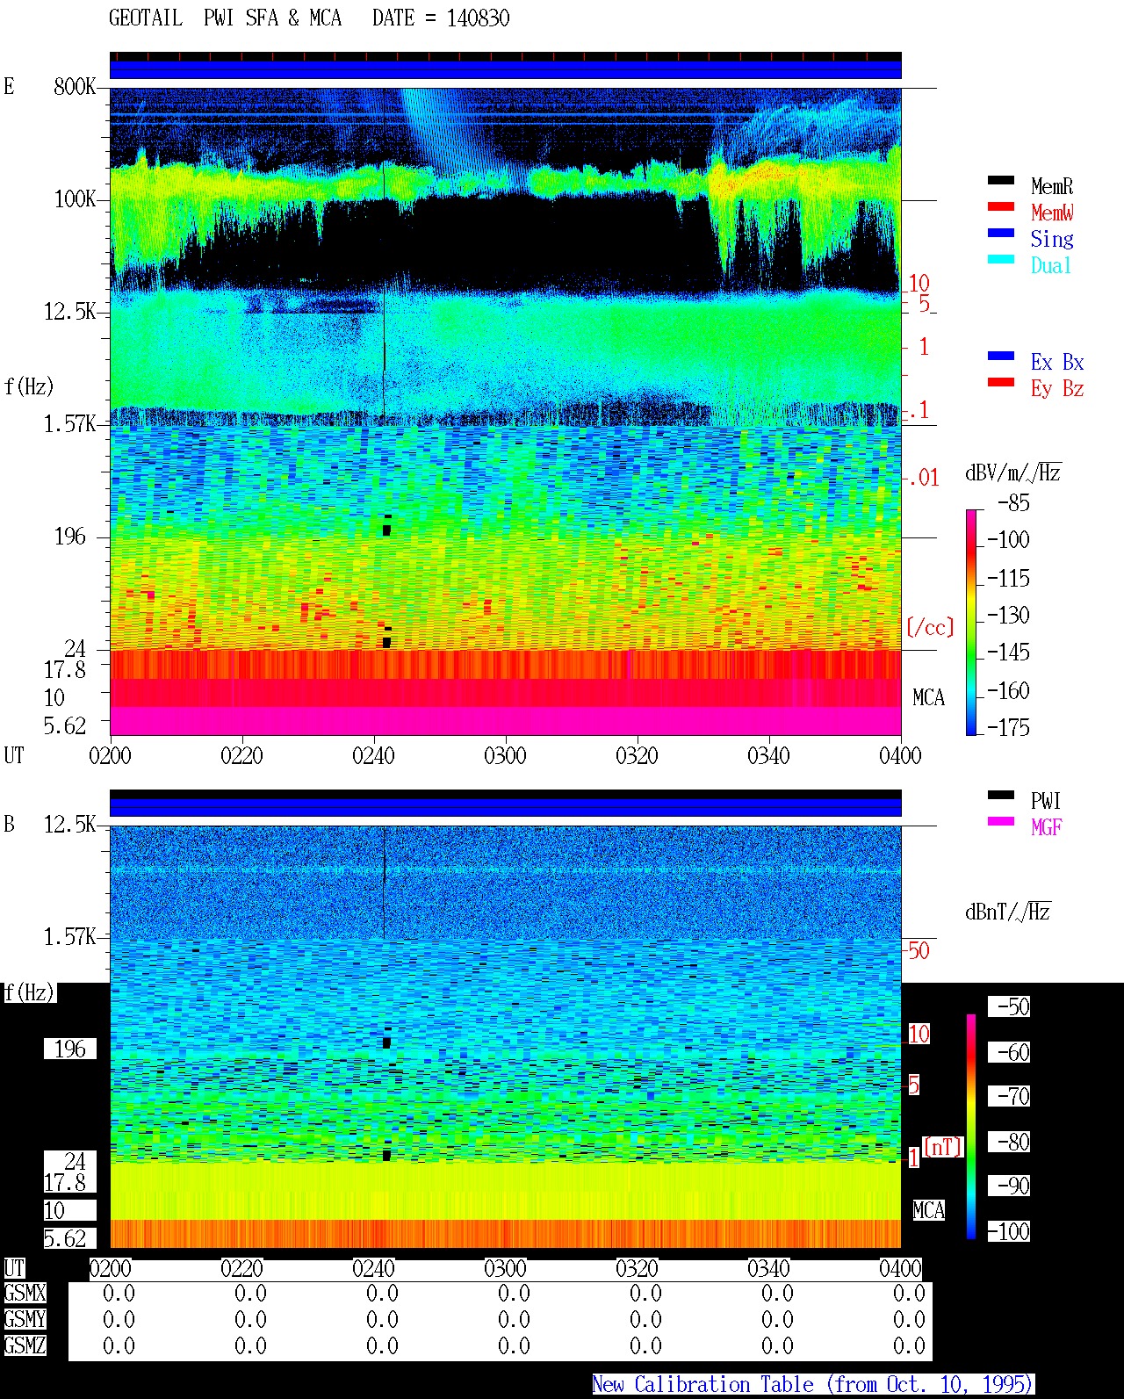Click inside the magnetic field B spectrogram

[505, 1036]
